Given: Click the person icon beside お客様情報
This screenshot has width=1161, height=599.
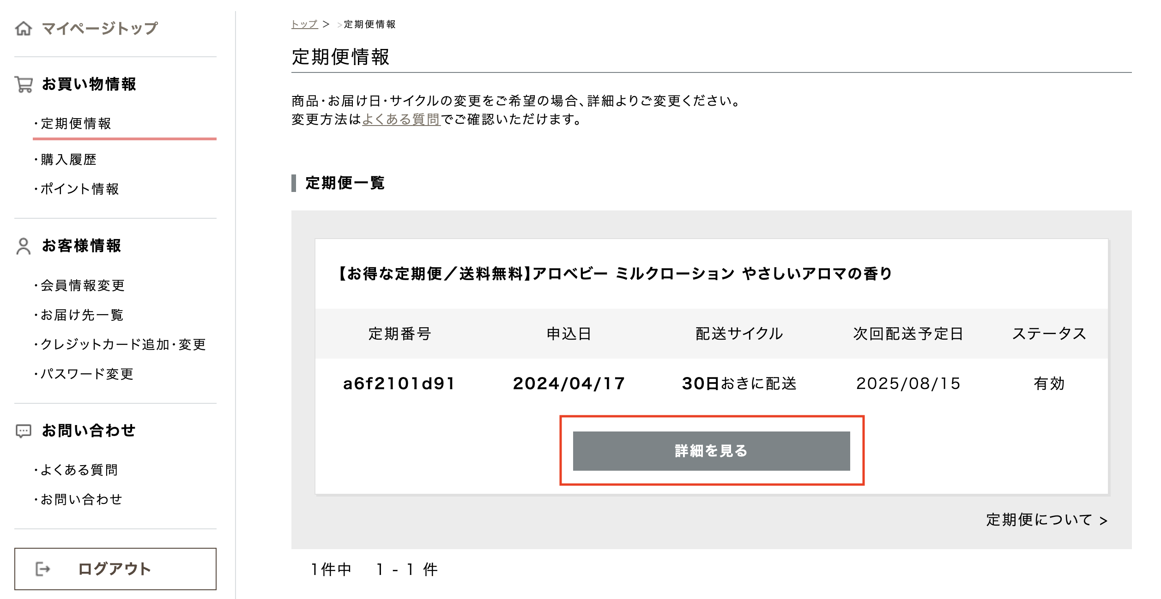Looking at the screenshot, I should pyautogui.click(x=23, y=246).
